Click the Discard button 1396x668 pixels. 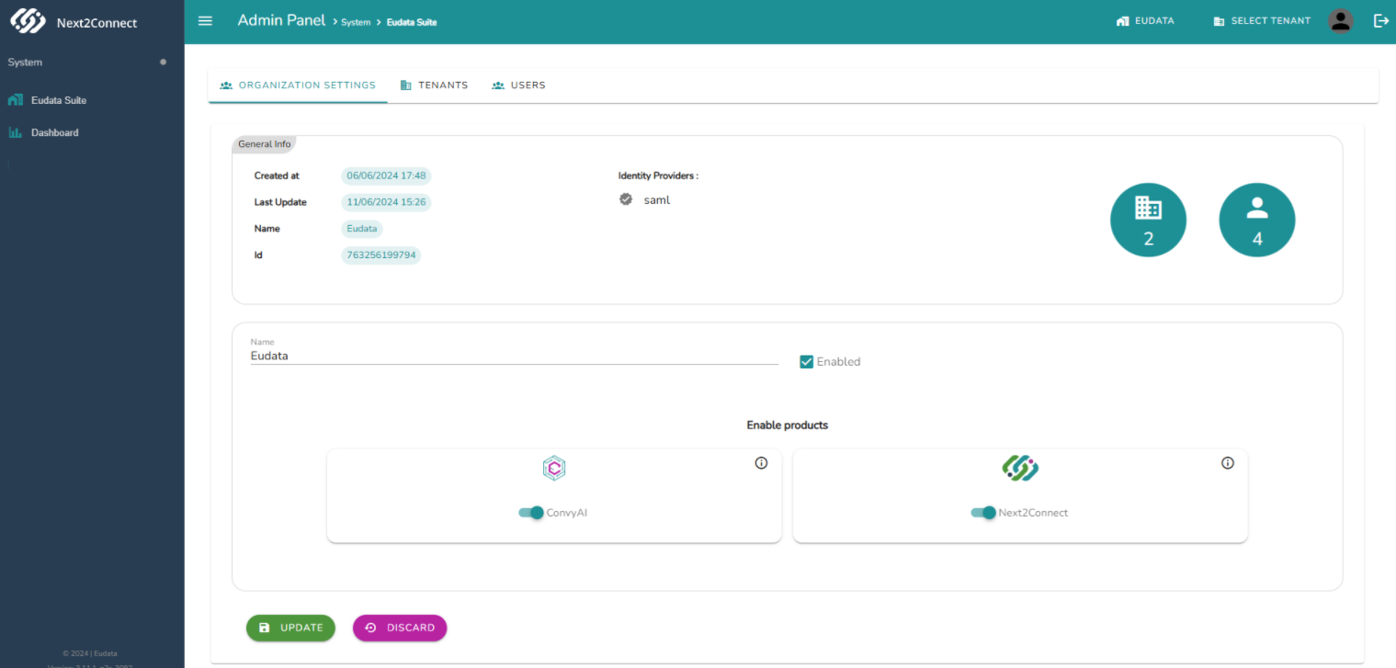(x=400, y=628)
